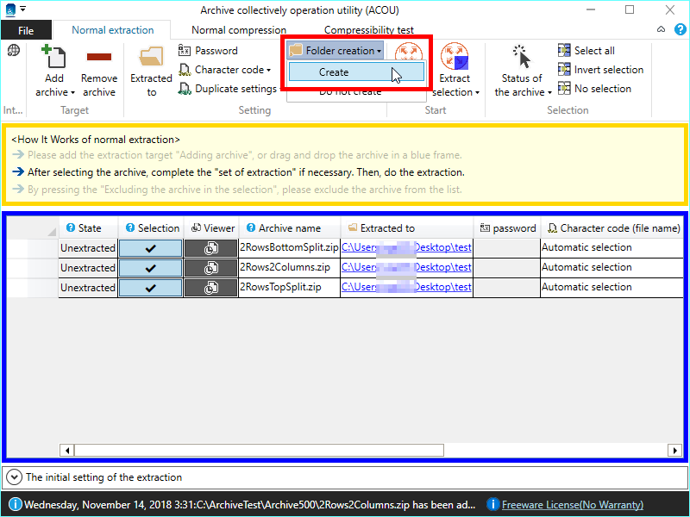Open the Extracted to folder icon
The image size is (690, 517).
(x=152, y=59)
